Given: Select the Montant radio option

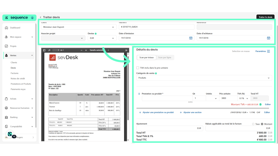Looking at the screenshot, I should point(262,124).
